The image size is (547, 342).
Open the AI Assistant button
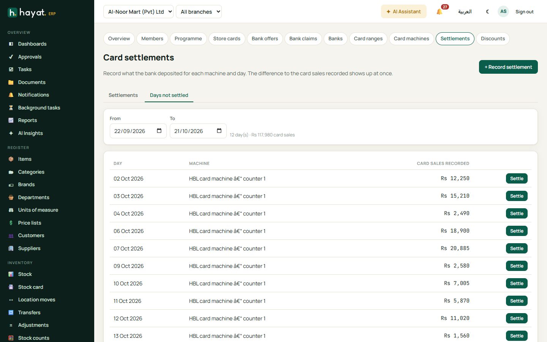pyautogui.click(x=404, y=11)
